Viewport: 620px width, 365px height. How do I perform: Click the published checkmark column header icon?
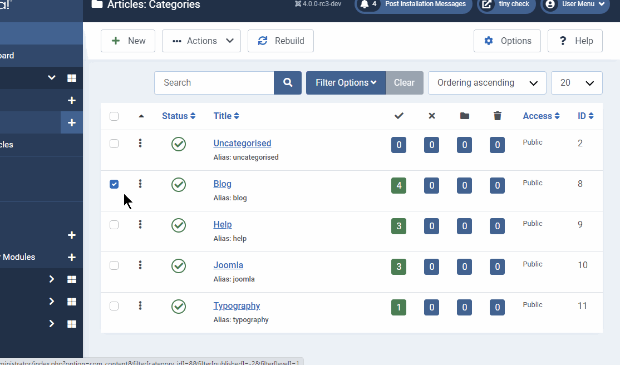[399, 116]
